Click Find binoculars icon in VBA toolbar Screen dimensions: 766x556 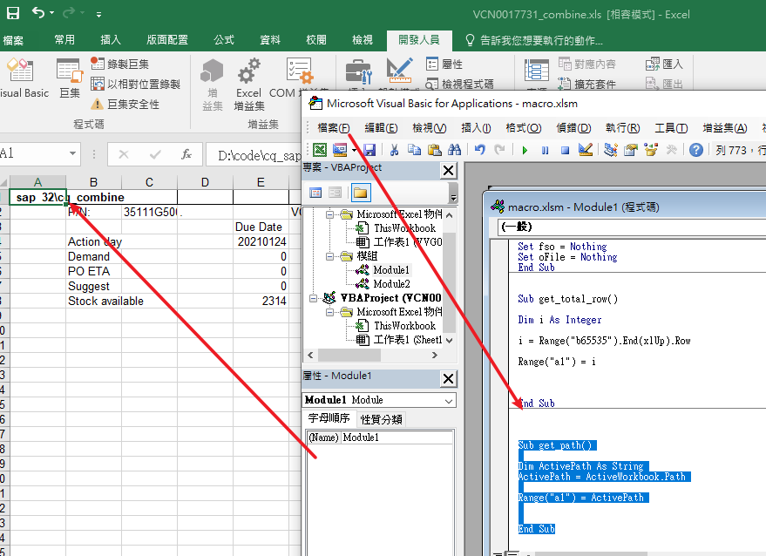454,150
